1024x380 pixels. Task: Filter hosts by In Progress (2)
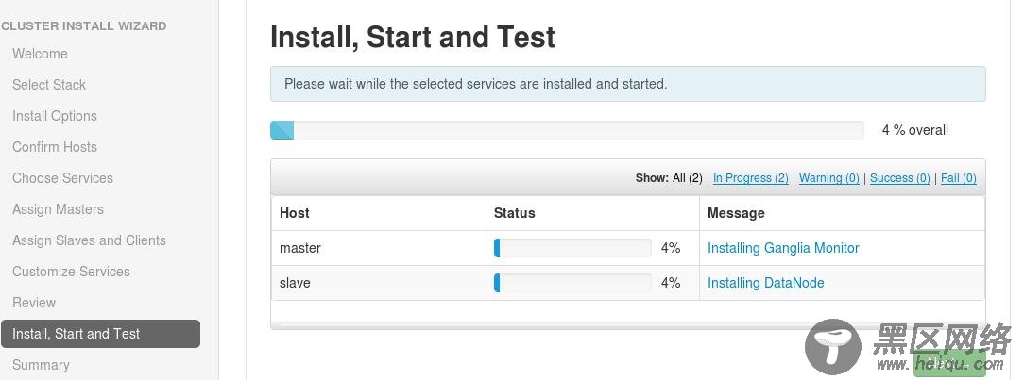[x=750, y=178]
